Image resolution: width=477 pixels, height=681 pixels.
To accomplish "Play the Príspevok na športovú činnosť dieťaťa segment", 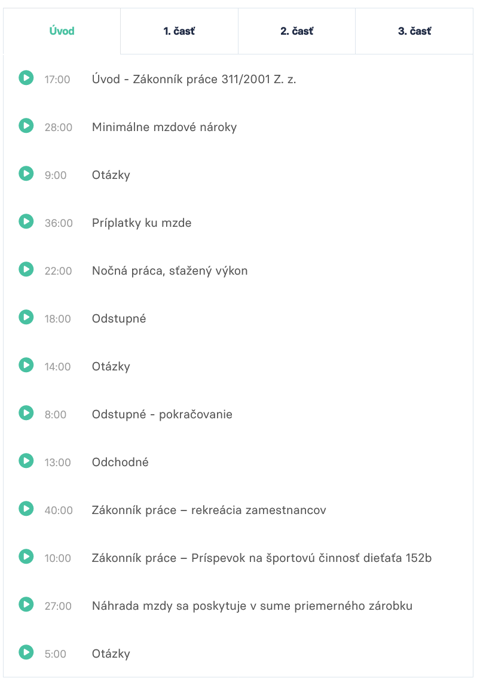I will pyautogui.click(x=26, y=557).
